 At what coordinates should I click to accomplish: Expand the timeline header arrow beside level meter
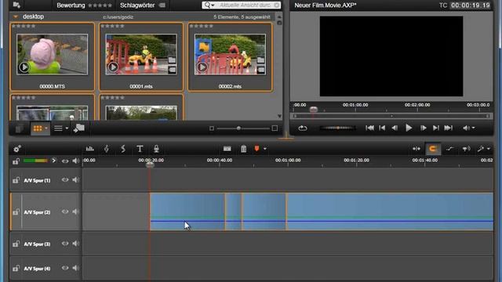pyautogui.click(x=53, y=161)
